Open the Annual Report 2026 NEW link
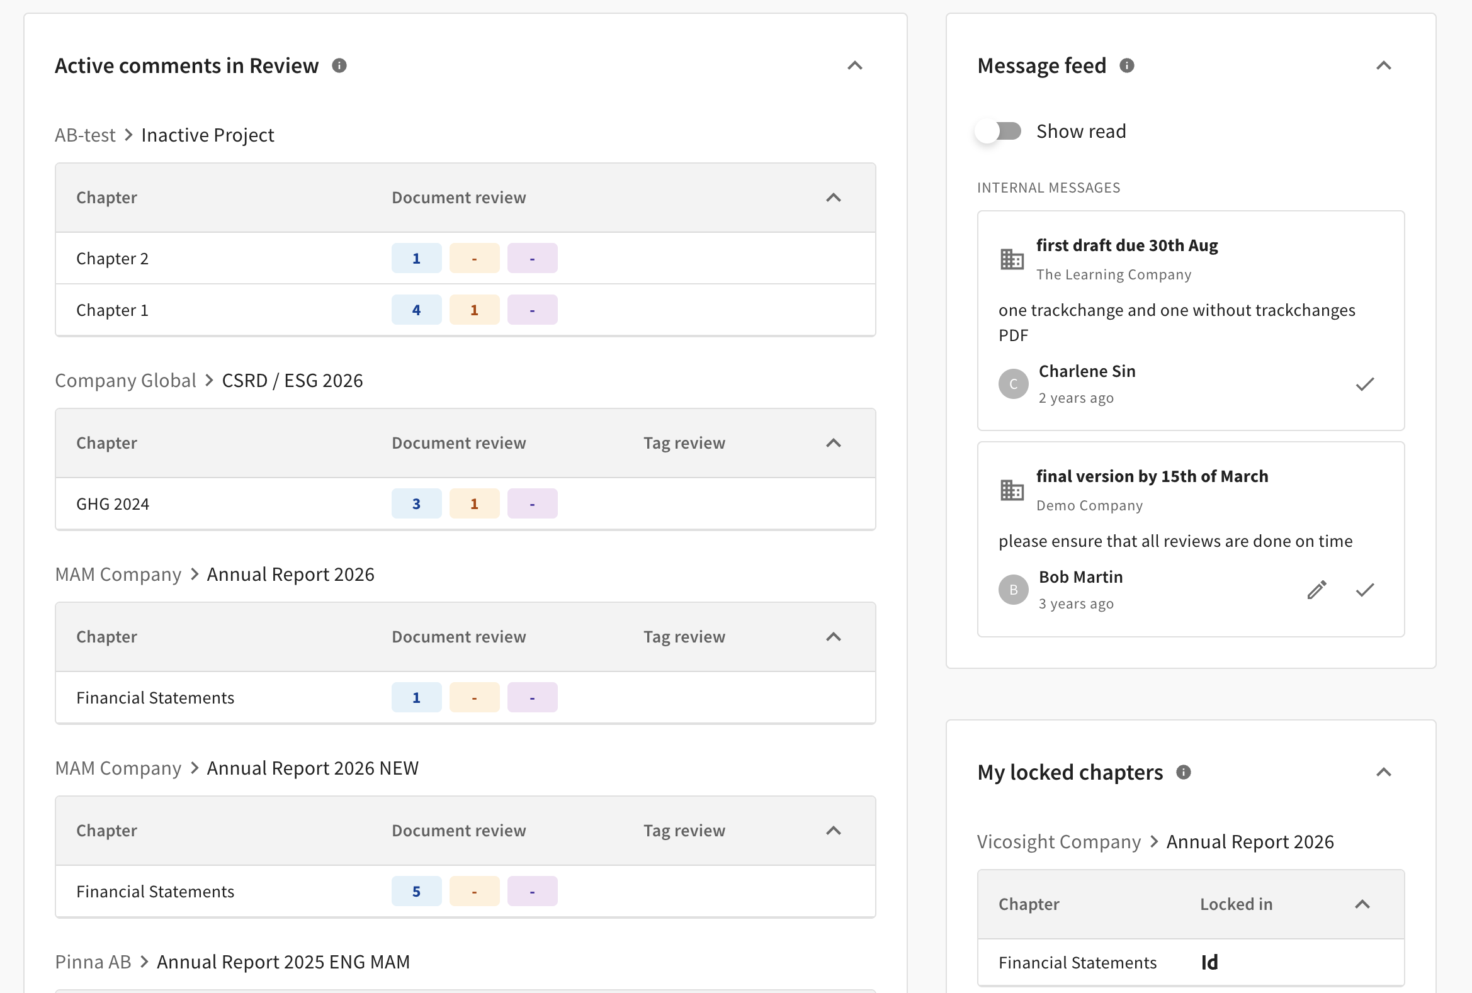The width and height of the screenshot is (1472, 993). 313,768
